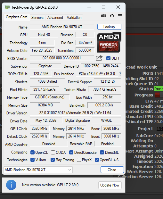
Task: Click the Technology value 4 nm
Action: pyautogui.click(x=42, y=43)
